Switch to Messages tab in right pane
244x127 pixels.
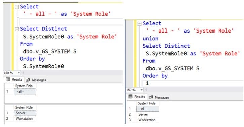point(159,97)
